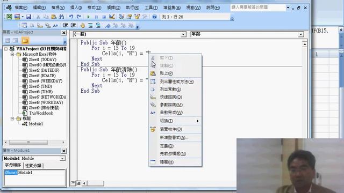Select Sheet4 (WEEKDAY) in project tree
The width and height of the screenshot is (344, 193).
pos(46,81)
